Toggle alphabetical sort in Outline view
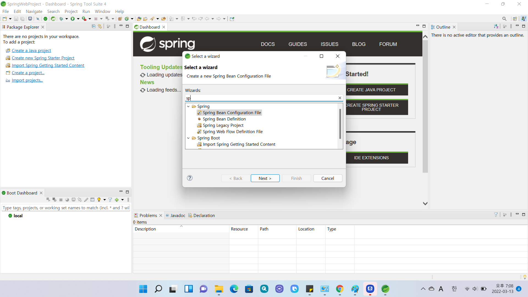This screenshot has height=297, width=528. 496,26
